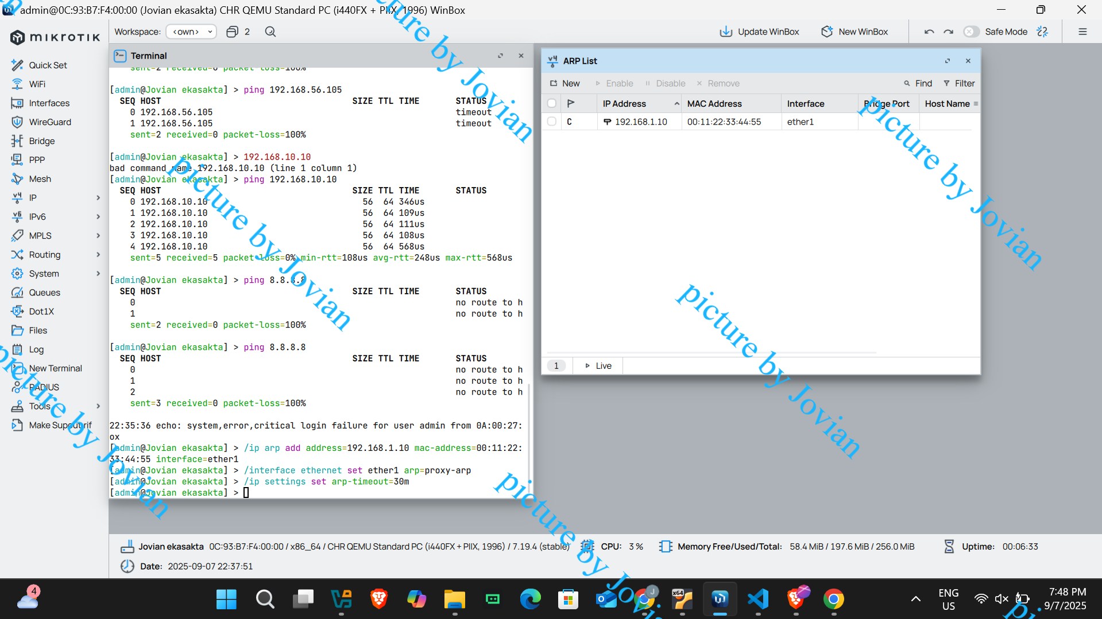Open File Explorer from taskbar
1102x619 pixels.
pos(455,599)
